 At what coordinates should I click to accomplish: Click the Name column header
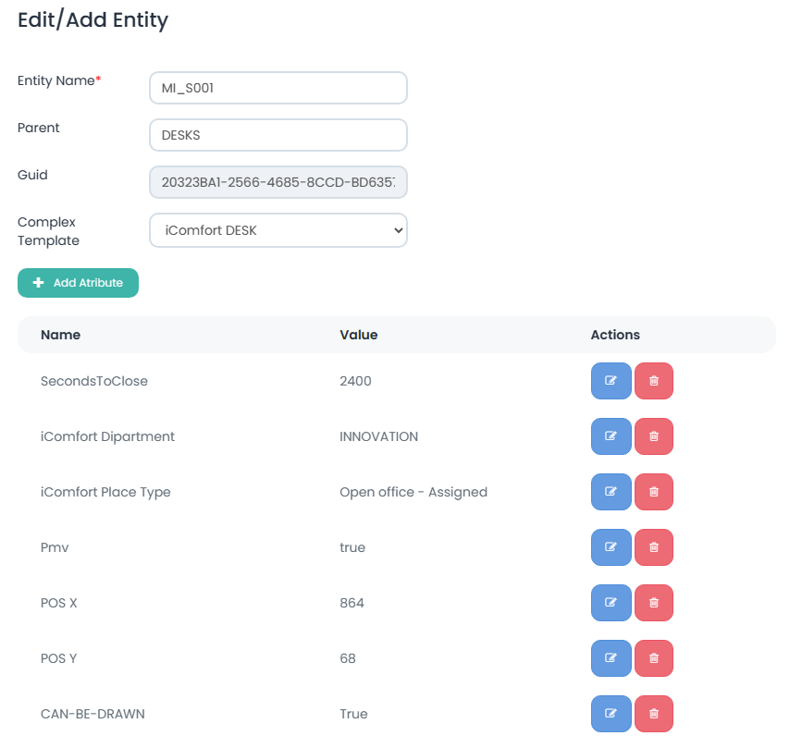click(x=60, y=335)
